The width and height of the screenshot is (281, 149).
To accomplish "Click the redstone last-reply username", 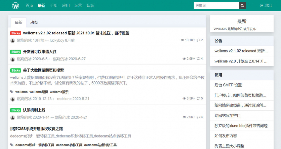I will (x=64, y=99).
